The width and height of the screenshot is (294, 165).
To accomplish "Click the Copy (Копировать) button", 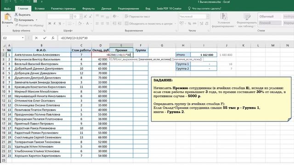I will click(x=24, y=20).
